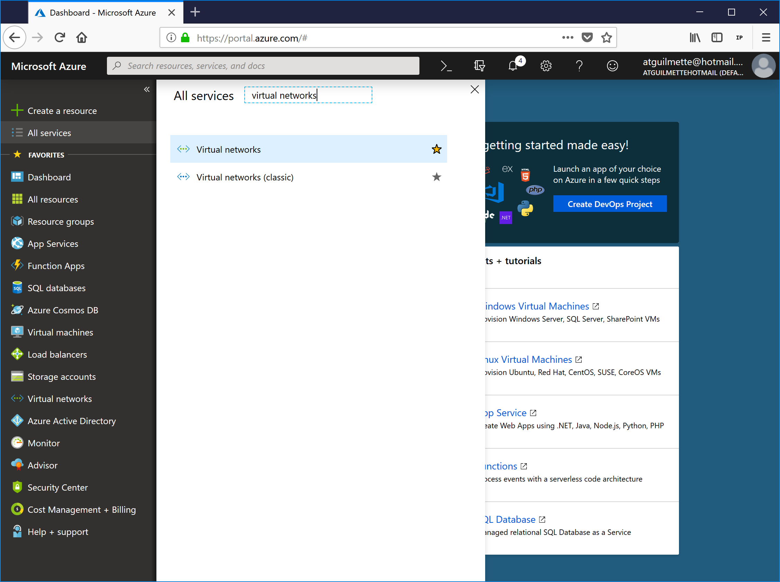Click the user account avatar
Viewport: 780px width, 582px height.
tap(763, 66)
